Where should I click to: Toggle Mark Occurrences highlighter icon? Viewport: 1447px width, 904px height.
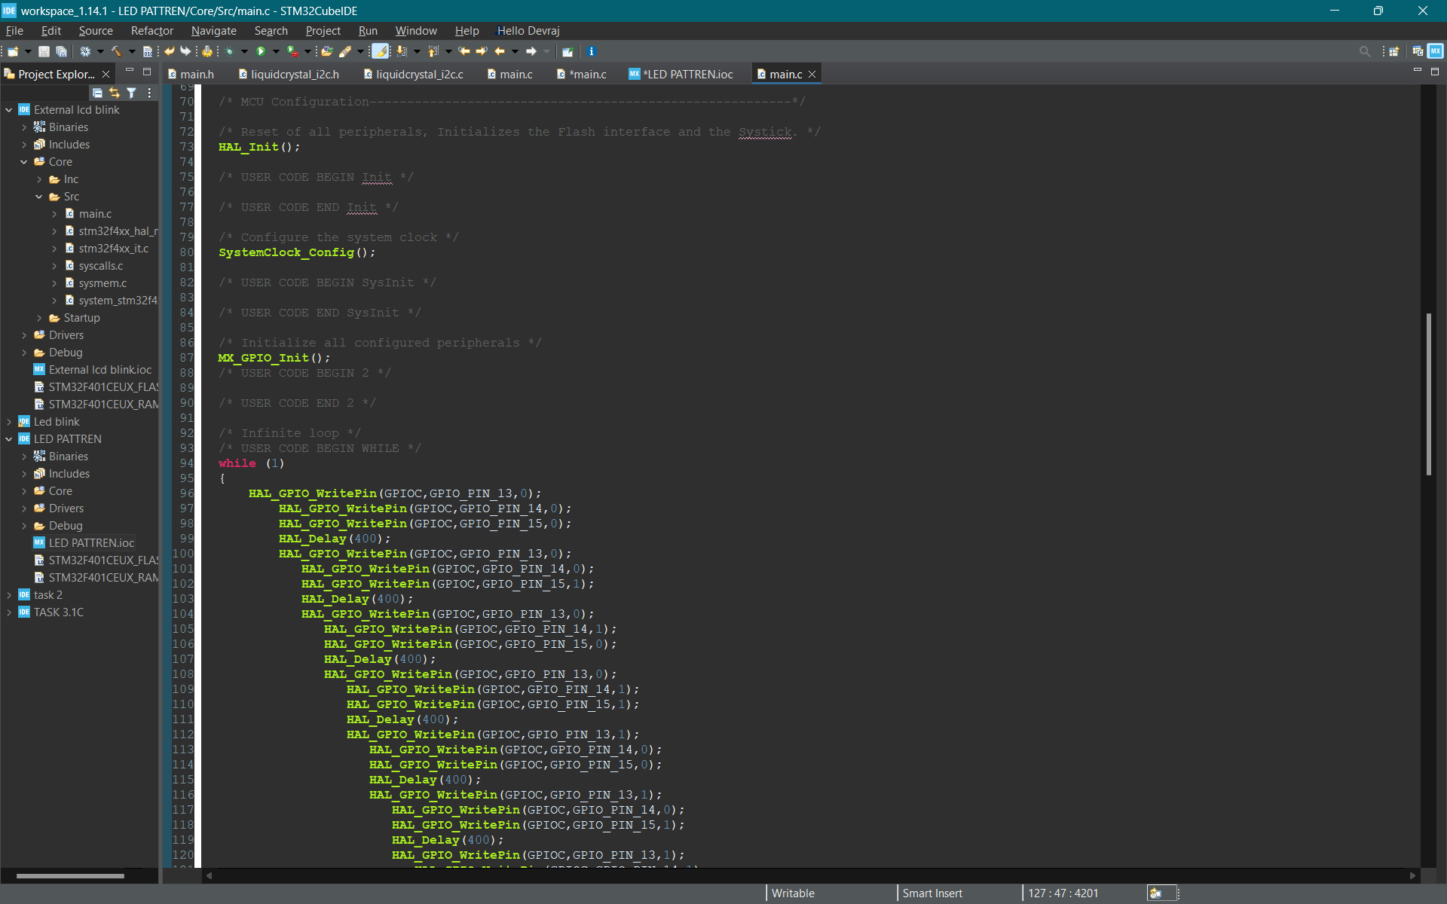point(380,51)
